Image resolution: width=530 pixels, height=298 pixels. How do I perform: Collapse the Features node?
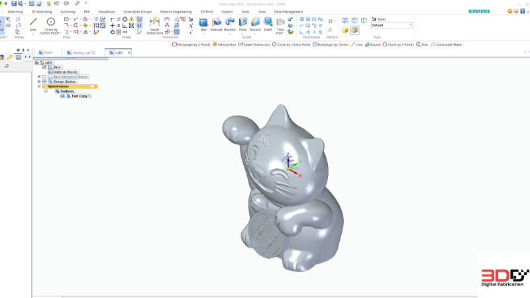(46, 91)
